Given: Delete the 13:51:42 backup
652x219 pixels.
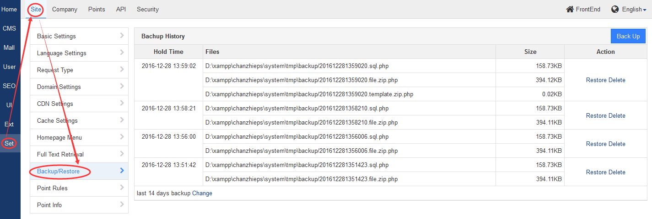Looking at the screenshot, I should tap(617, 172).
